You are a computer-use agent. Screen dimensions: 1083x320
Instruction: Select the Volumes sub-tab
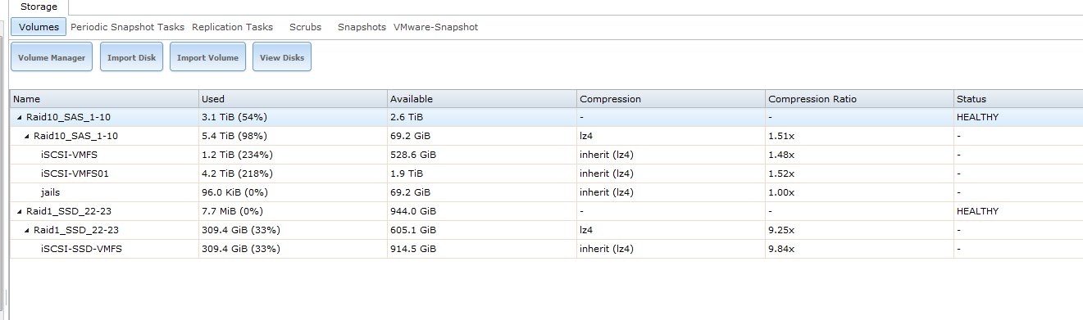(x=39, y=27)
